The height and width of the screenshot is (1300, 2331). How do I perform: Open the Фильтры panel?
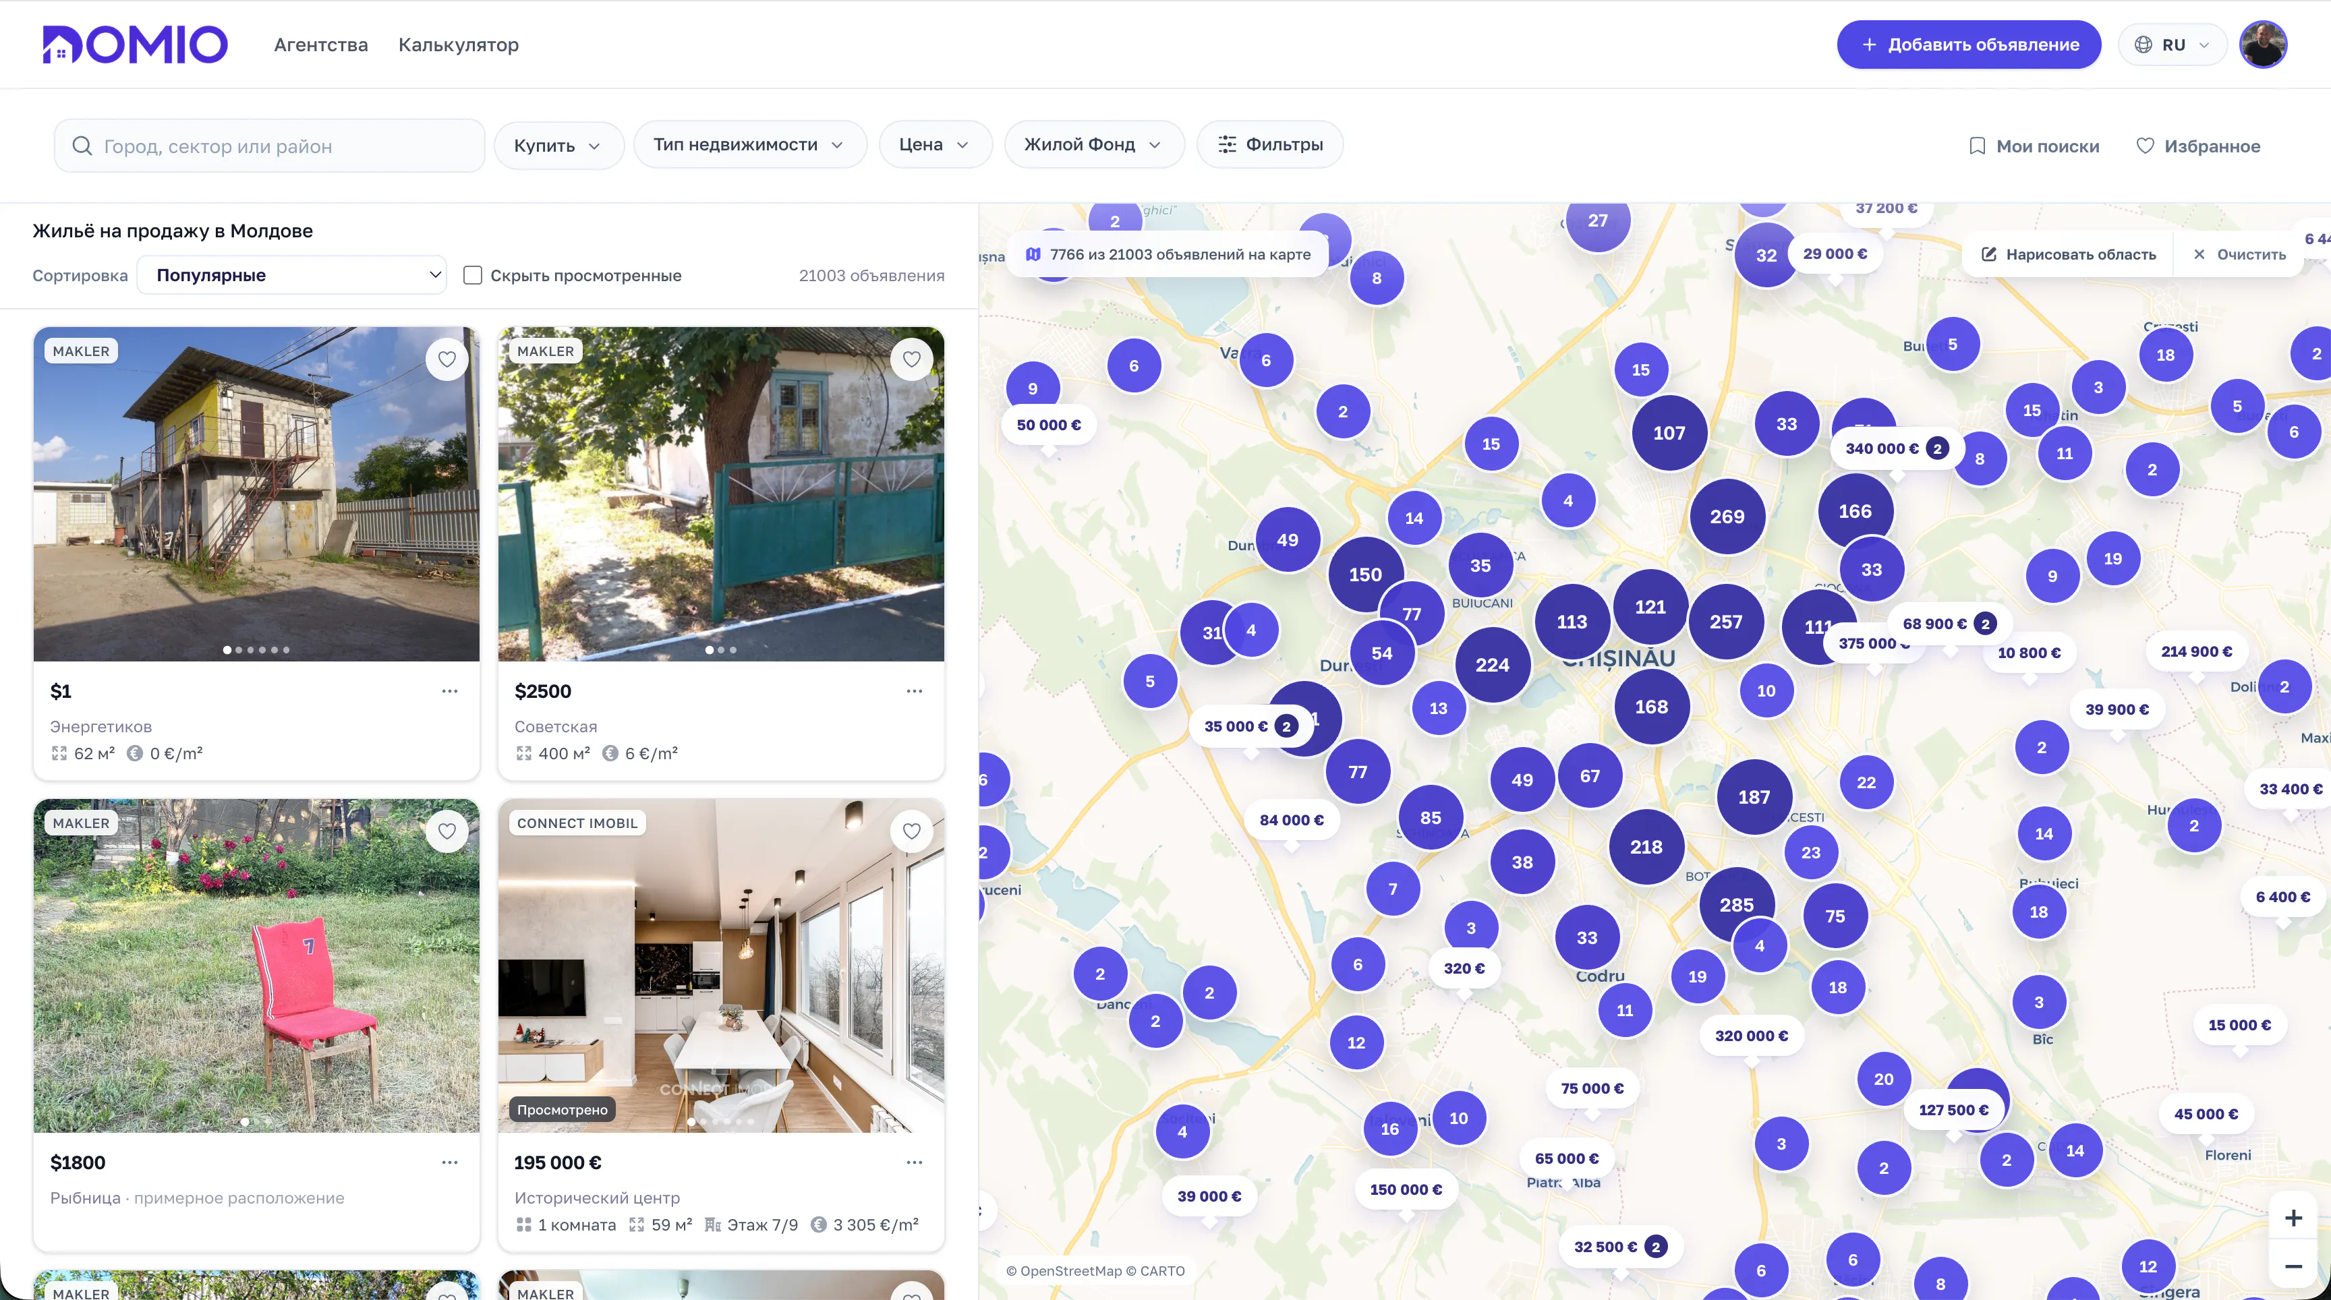1269,145
